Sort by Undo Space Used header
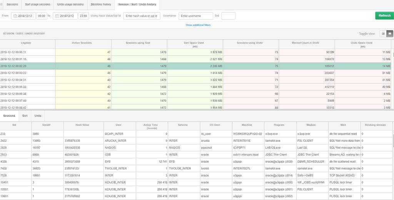The height and width of the screenshot is (200, 394). click(363, 44)
